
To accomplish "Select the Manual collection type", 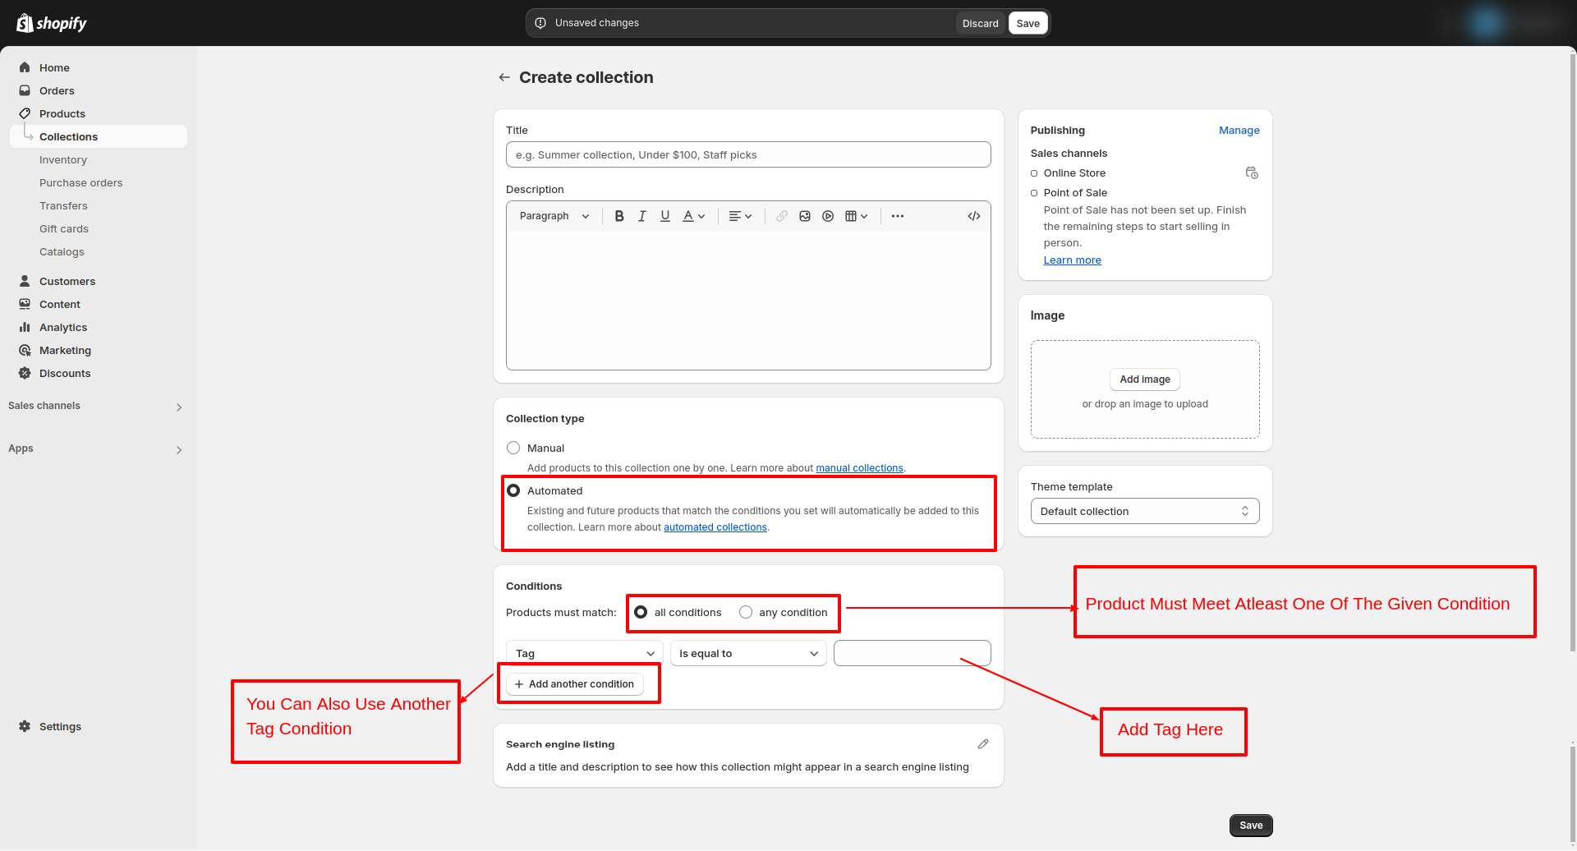I will click(513, 448).
